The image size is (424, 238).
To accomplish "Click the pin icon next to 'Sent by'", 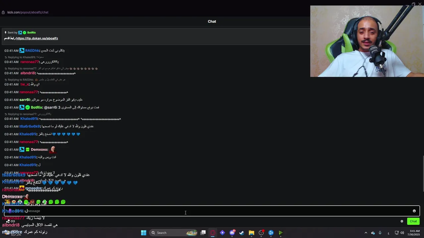I will click(6, 33).
